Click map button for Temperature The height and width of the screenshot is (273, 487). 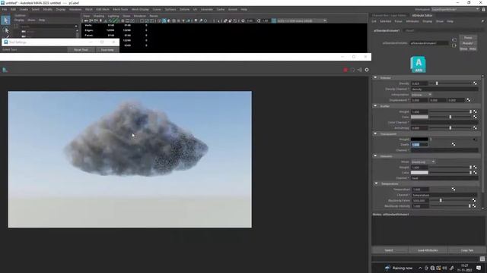tap(454, 189)
